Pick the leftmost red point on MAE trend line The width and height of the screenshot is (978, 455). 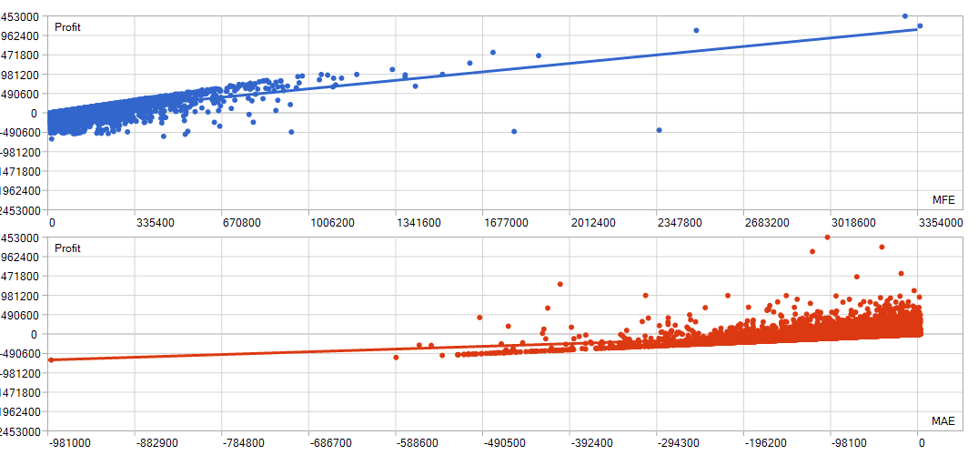(x=51, y=360)
